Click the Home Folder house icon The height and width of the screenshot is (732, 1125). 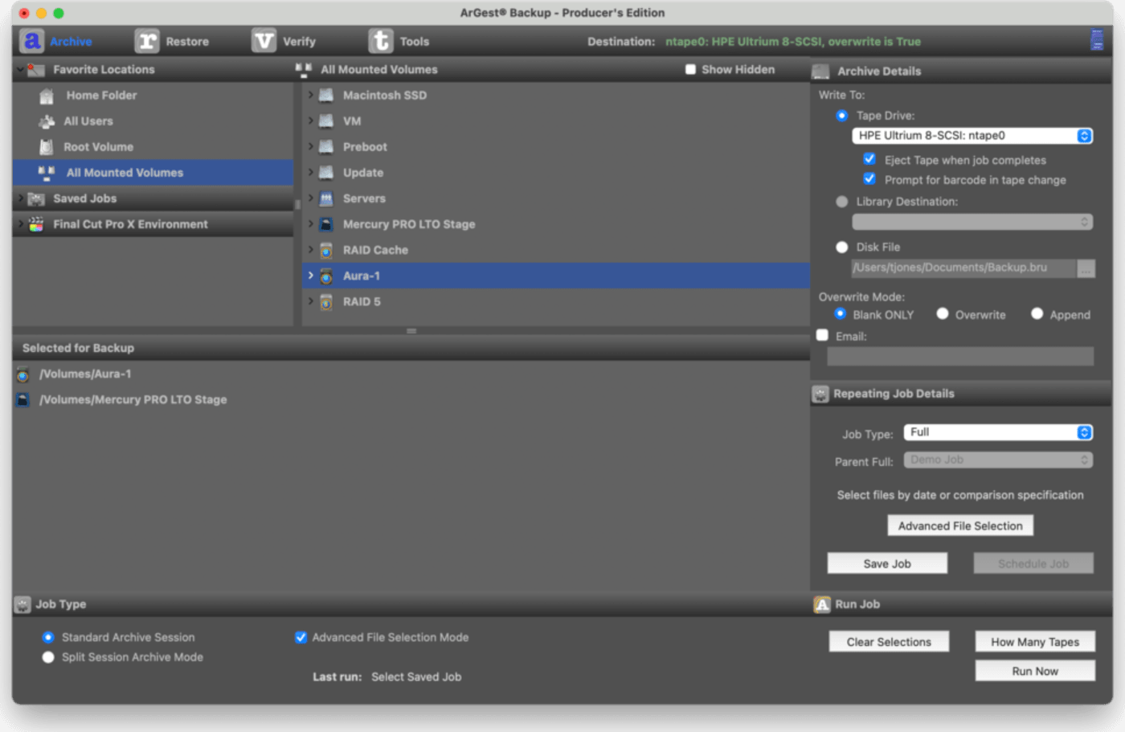coord(47,96)
